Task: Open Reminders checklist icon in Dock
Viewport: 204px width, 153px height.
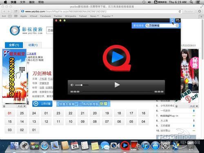Action: coord(85,146)
